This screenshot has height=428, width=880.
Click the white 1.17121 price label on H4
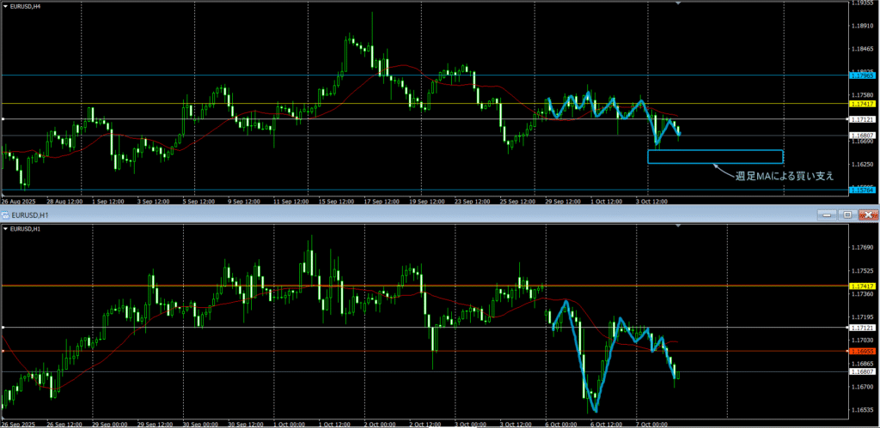pyautogui.click(x=862, y=119)
